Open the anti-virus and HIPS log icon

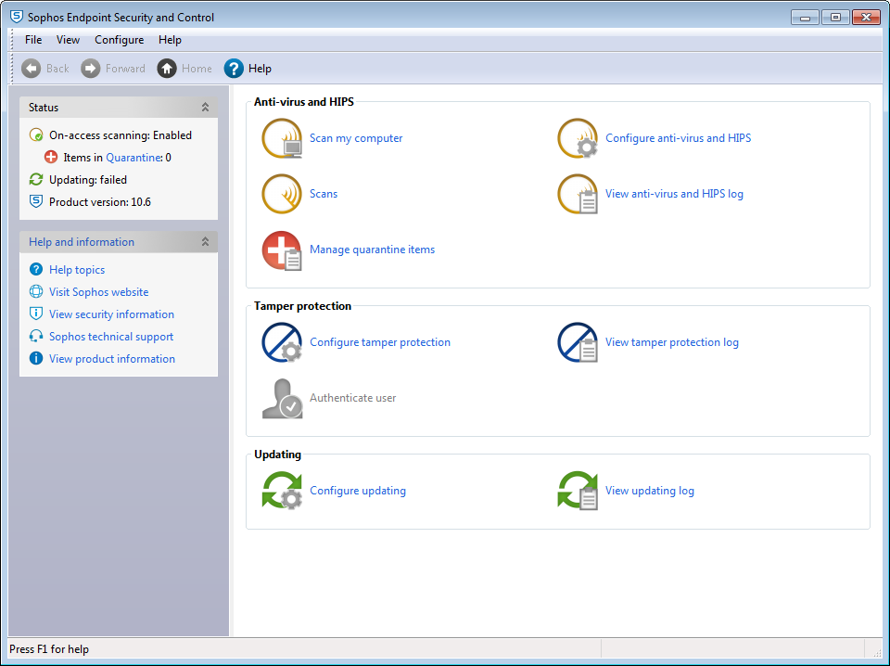pyautogui.click(x=578, y=195)
